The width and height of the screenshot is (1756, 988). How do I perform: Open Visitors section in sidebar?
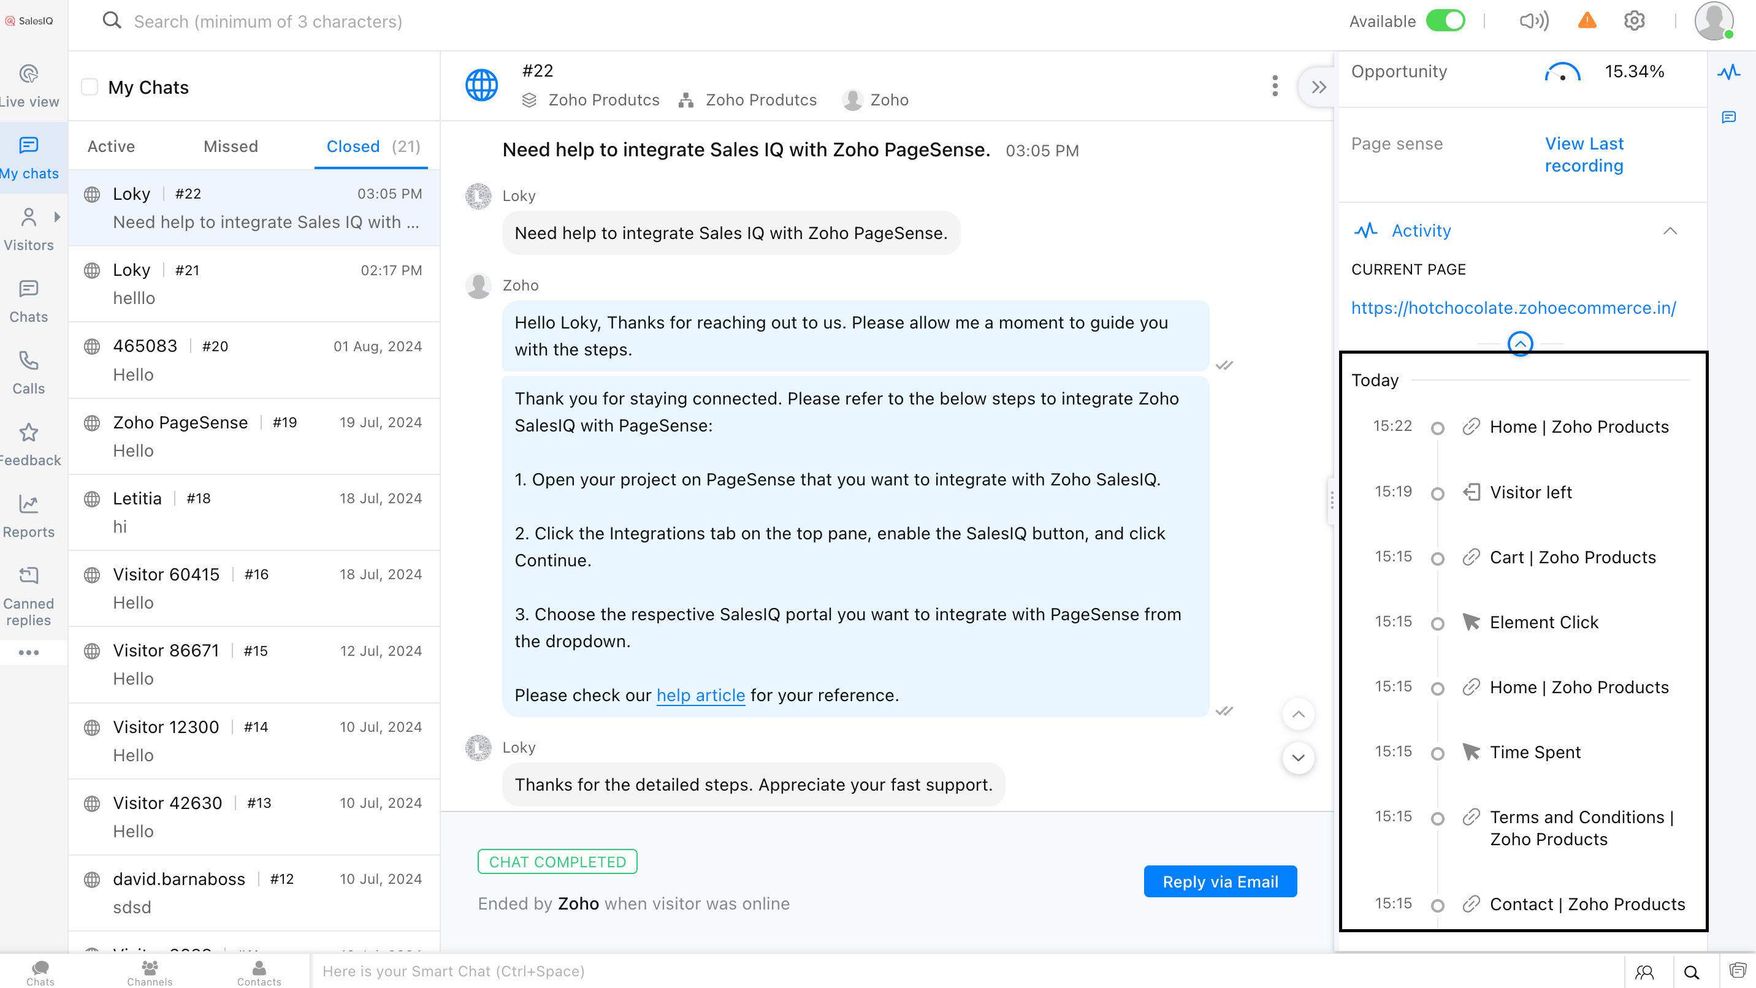point(29,230)
